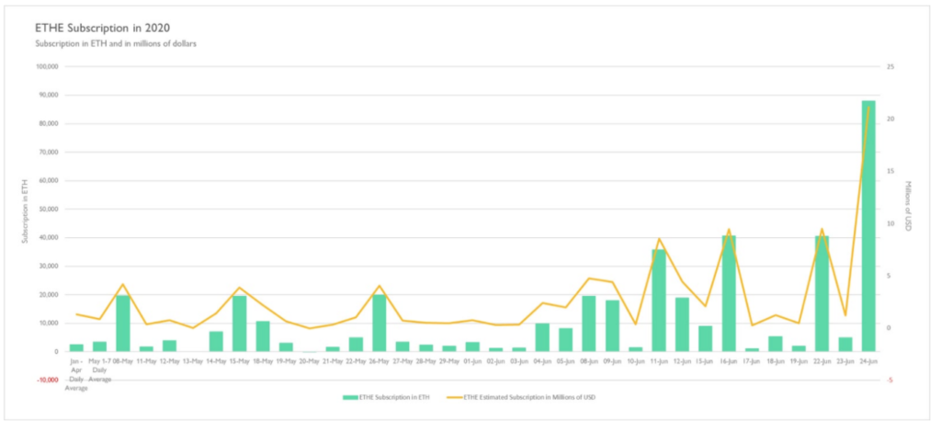Click the green bar for 11-Jun
This screenshot has height=431, width=941.
click(659, 301)
